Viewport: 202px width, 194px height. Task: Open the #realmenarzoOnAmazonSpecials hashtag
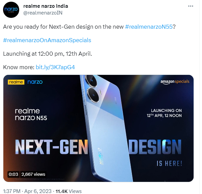click(x=47, y=40)
